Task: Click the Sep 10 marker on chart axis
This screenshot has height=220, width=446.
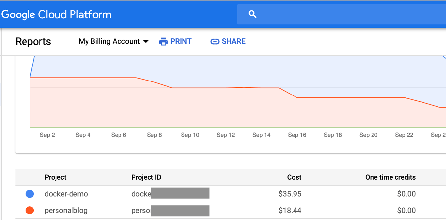Action: (x=190, y=135)
